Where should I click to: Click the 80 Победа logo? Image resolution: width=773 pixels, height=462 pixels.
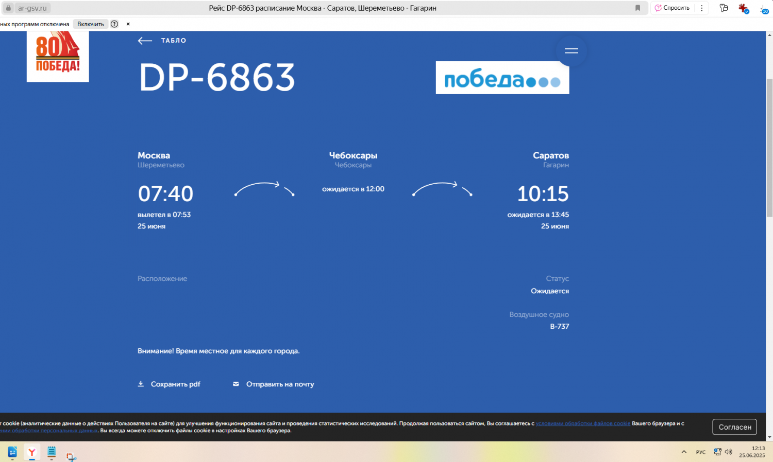point(58,56)
